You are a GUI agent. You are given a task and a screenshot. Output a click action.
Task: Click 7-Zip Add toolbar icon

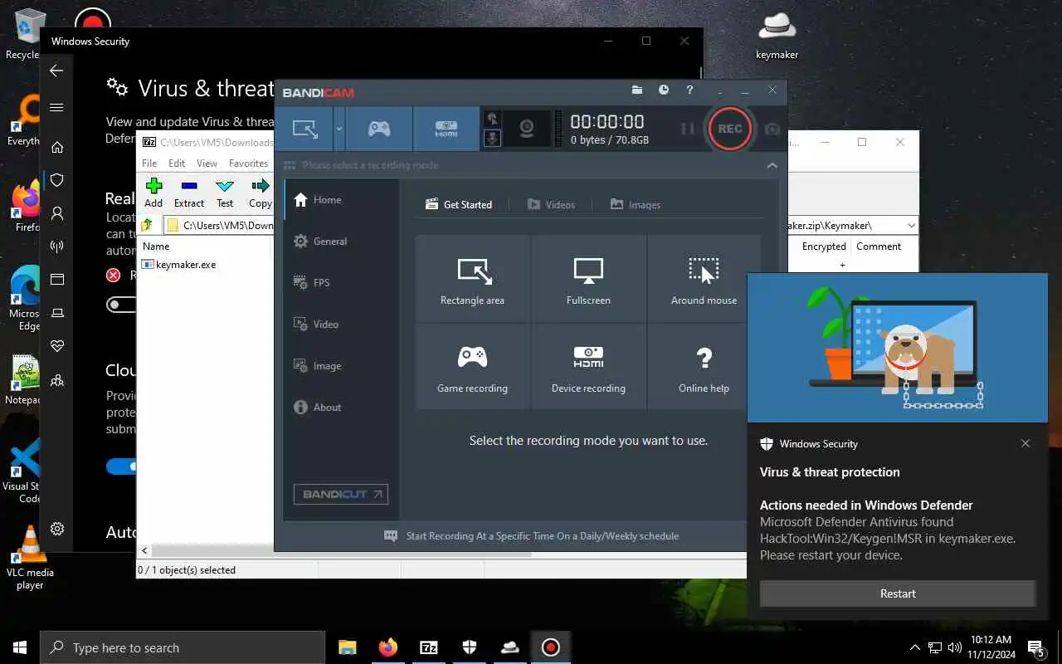click(x=153, y=193)
